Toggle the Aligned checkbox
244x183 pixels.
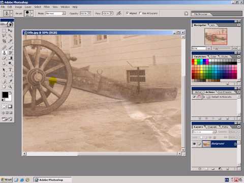pos(127,13)
